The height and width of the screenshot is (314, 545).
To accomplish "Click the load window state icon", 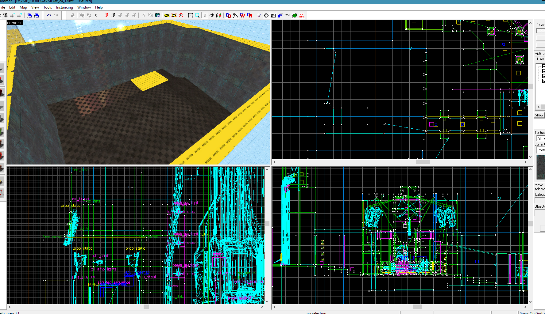I will coord(29,15).
